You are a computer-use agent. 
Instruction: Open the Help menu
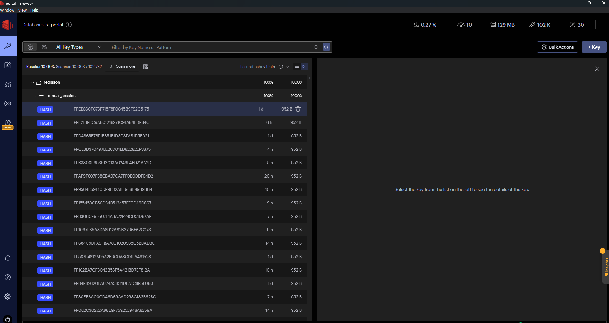point(34,10)
